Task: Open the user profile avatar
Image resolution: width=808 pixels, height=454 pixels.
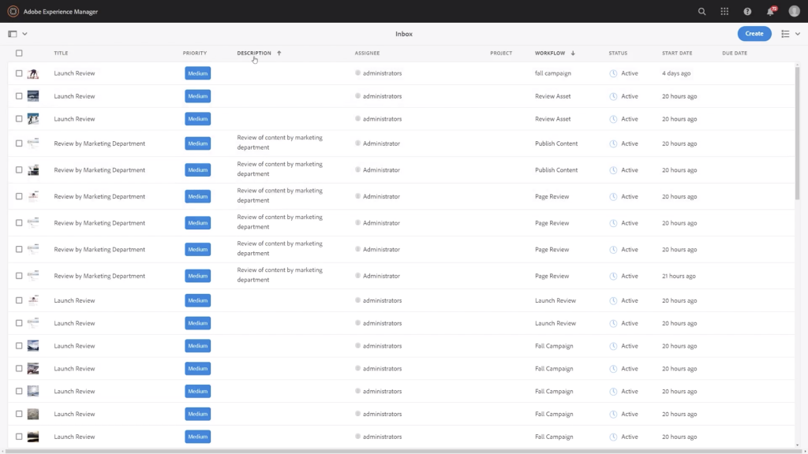Action: pyautogui.click(x=794, y=11)
